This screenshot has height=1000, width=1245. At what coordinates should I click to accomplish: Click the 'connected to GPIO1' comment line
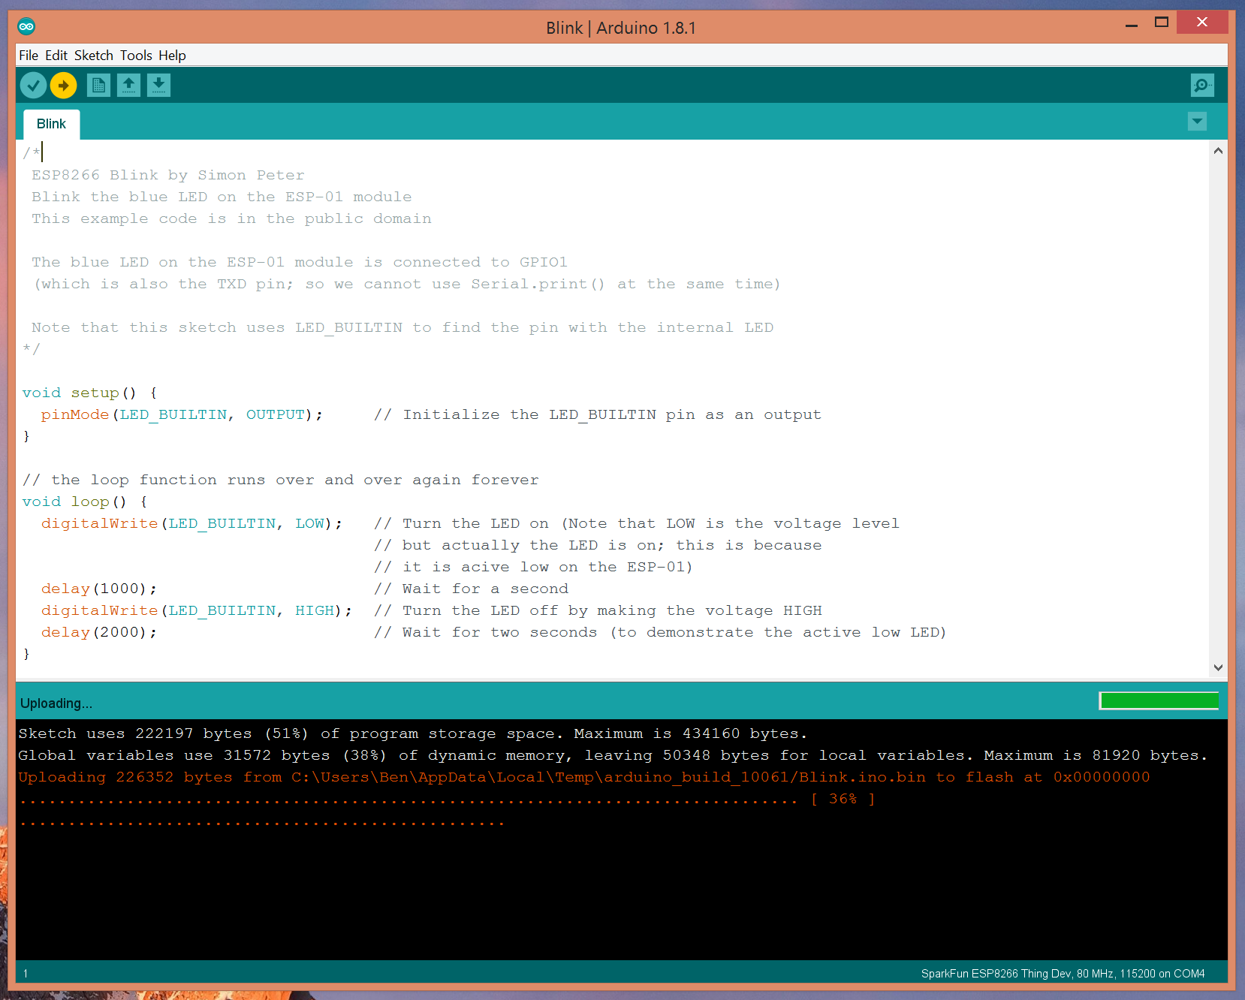tap(300, 262)
